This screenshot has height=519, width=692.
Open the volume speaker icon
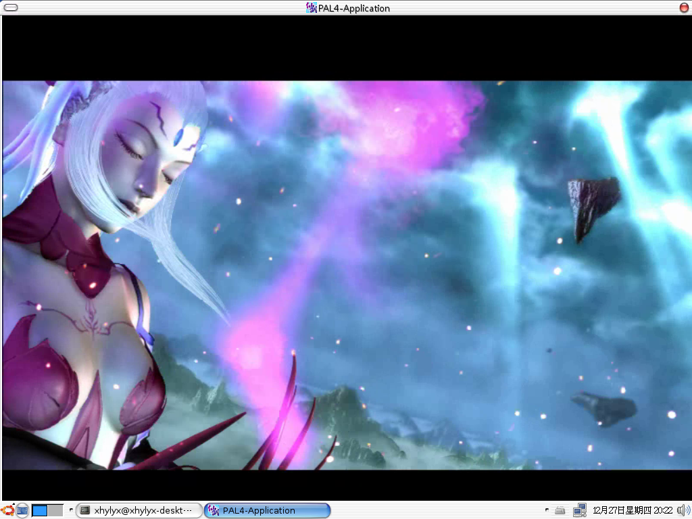coord(684,511)
